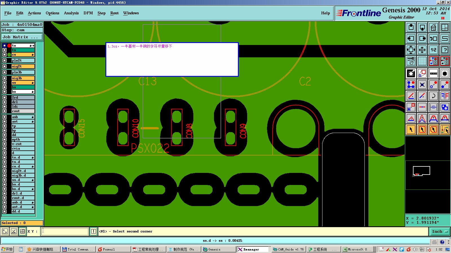Viewport: 451px width, 253px height.
Task: Select the layer row named sig2t.d
Action: coord(23,171)
